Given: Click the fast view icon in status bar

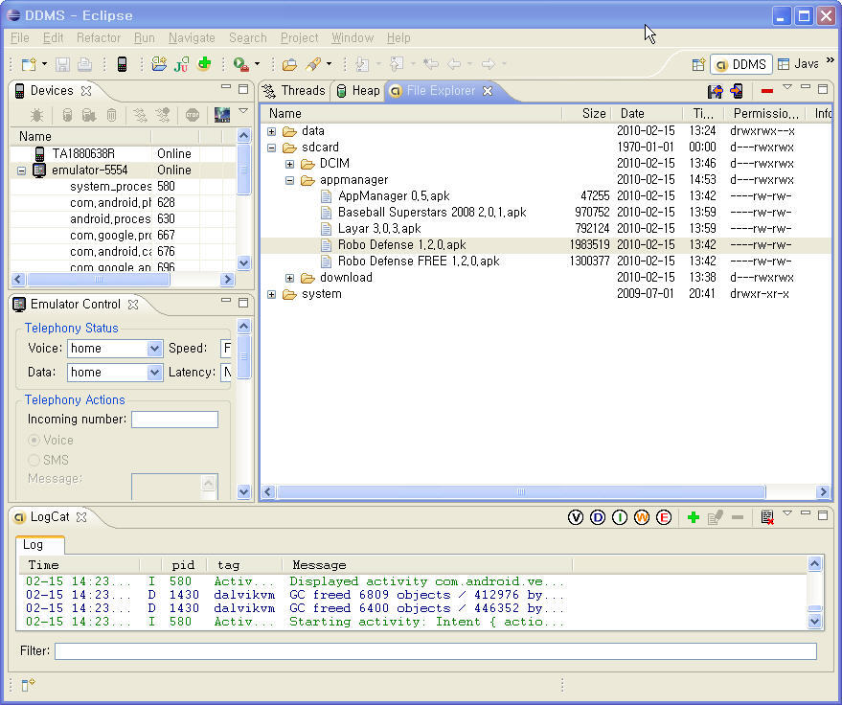Looking at the screenshot, I should (28, 685).
